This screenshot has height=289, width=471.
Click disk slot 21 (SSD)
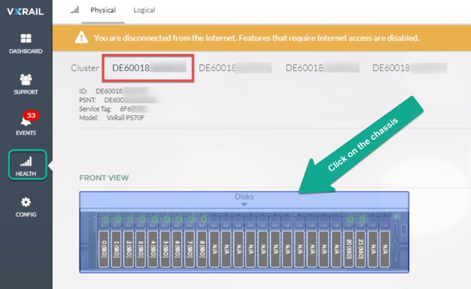361,249
